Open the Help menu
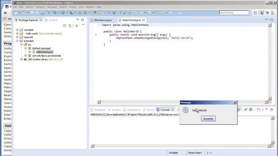The width and height of the screenshot is (278, 156). click(x=99, y=7)
